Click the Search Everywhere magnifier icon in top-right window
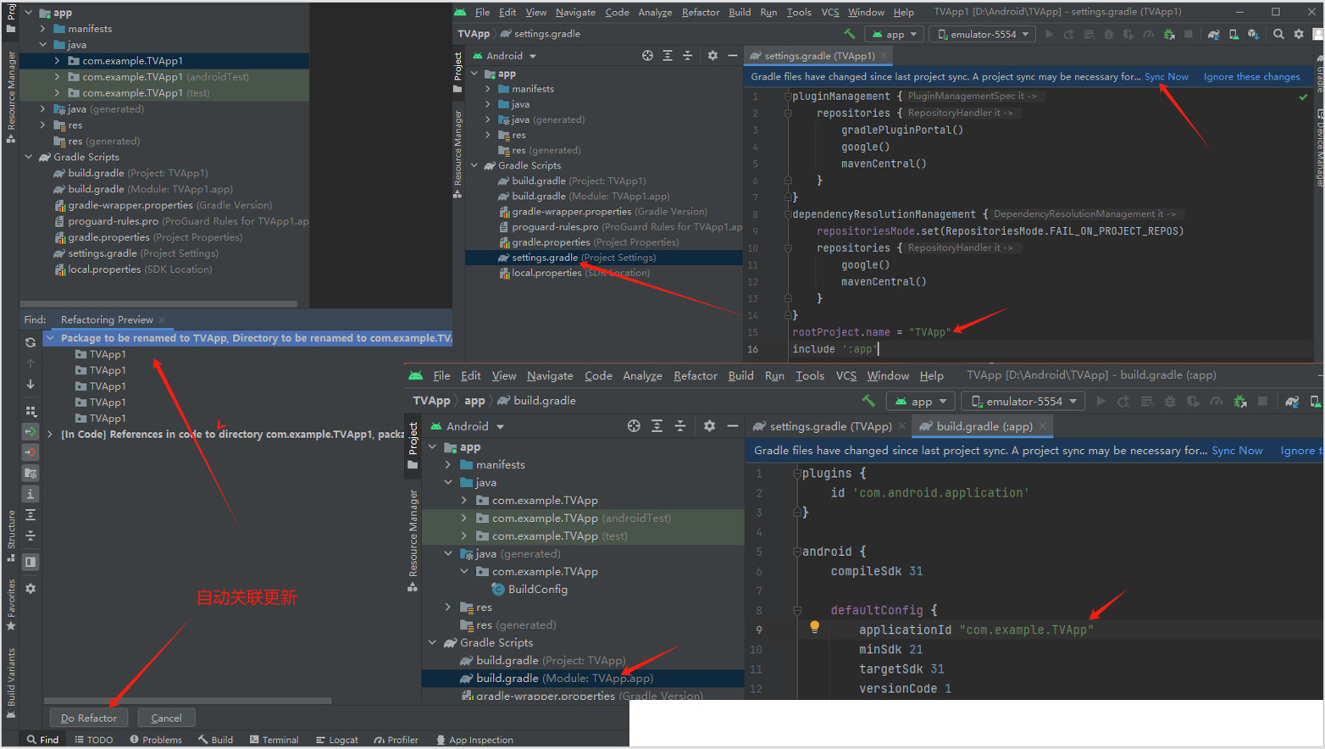 pos(1278,34)
